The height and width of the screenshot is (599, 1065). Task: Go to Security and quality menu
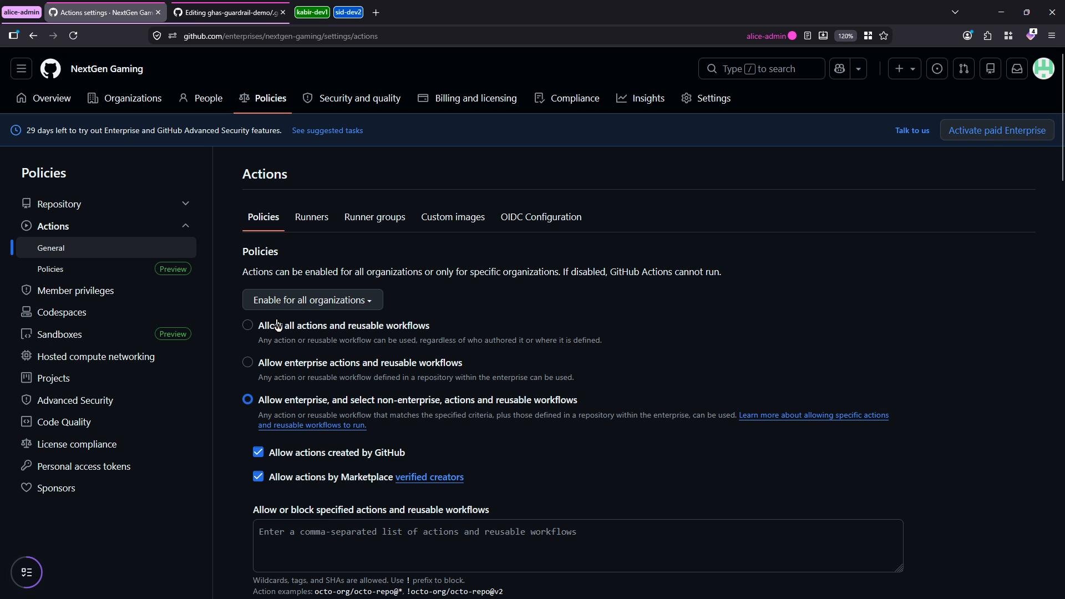(x=352, y=98)
